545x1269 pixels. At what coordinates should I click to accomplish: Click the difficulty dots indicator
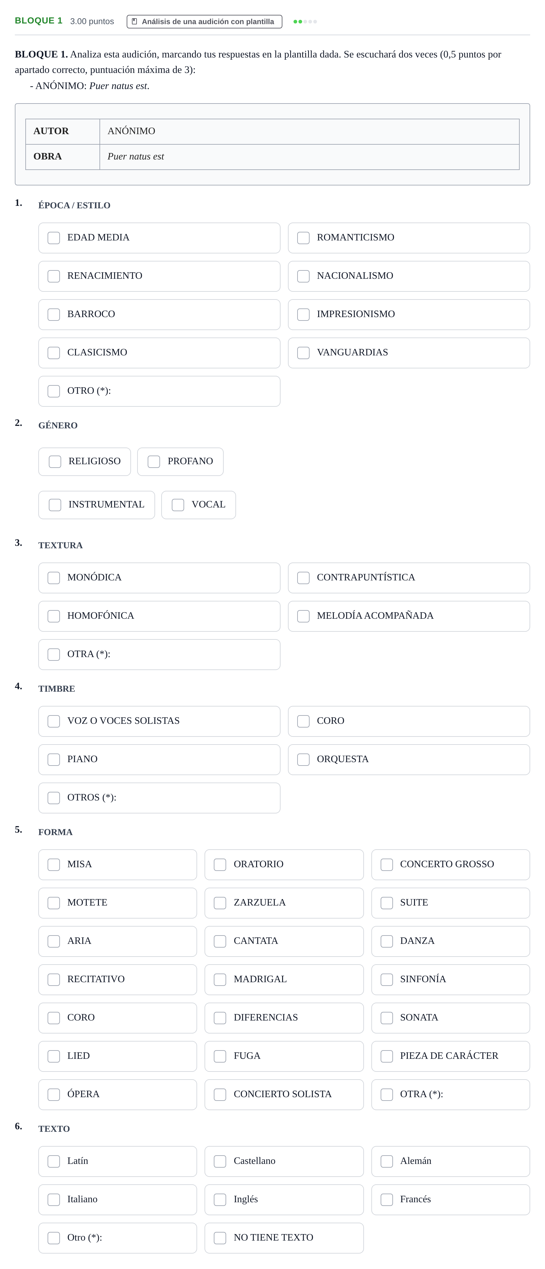(x=305, y=22)
